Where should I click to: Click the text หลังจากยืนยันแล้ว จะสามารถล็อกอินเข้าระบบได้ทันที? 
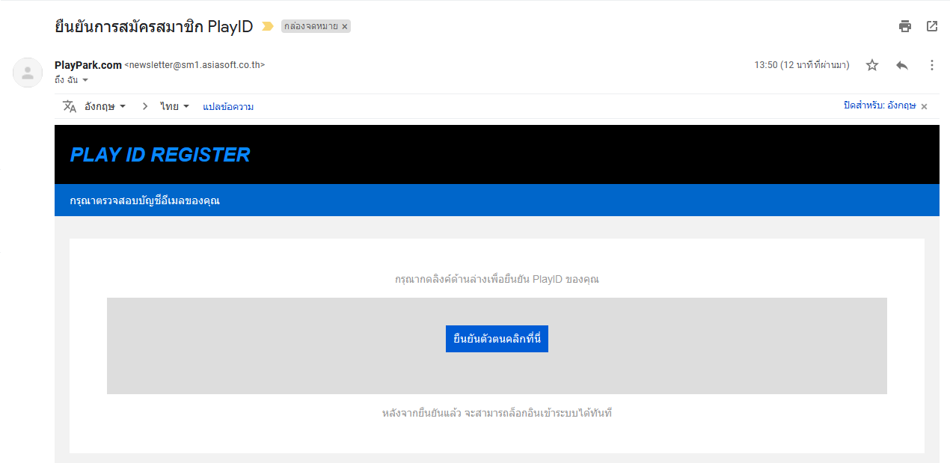coord(497,413)
